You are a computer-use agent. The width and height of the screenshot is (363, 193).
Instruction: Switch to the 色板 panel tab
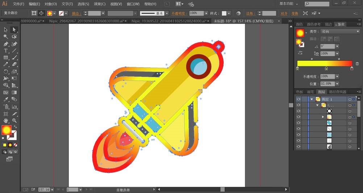[x=300, y=92]
